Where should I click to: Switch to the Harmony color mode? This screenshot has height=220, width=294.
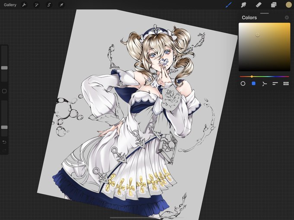[x=264, y=84]
